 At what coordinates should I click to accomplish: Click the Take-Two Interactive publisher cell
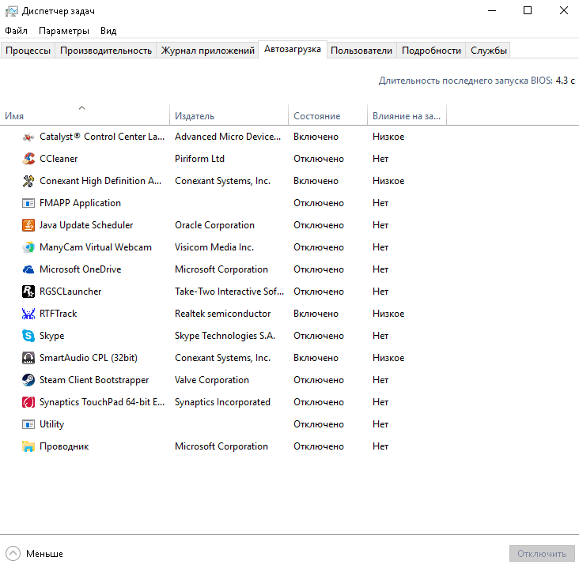(x=229, y=292)
